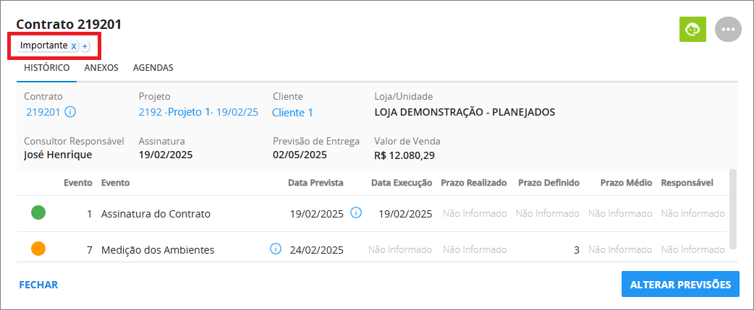Image resolution: width=754 pixels, height=310 pixels.
Task: Click the green support chat robot icon
Action: [x=692, y=30]
